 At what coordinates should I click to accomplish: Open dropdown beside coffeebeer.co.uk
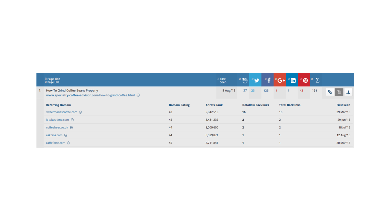(71, 128)
